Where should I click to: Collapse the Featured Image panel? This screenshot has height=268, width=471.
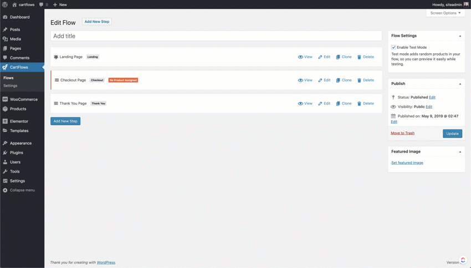point(460,152)
